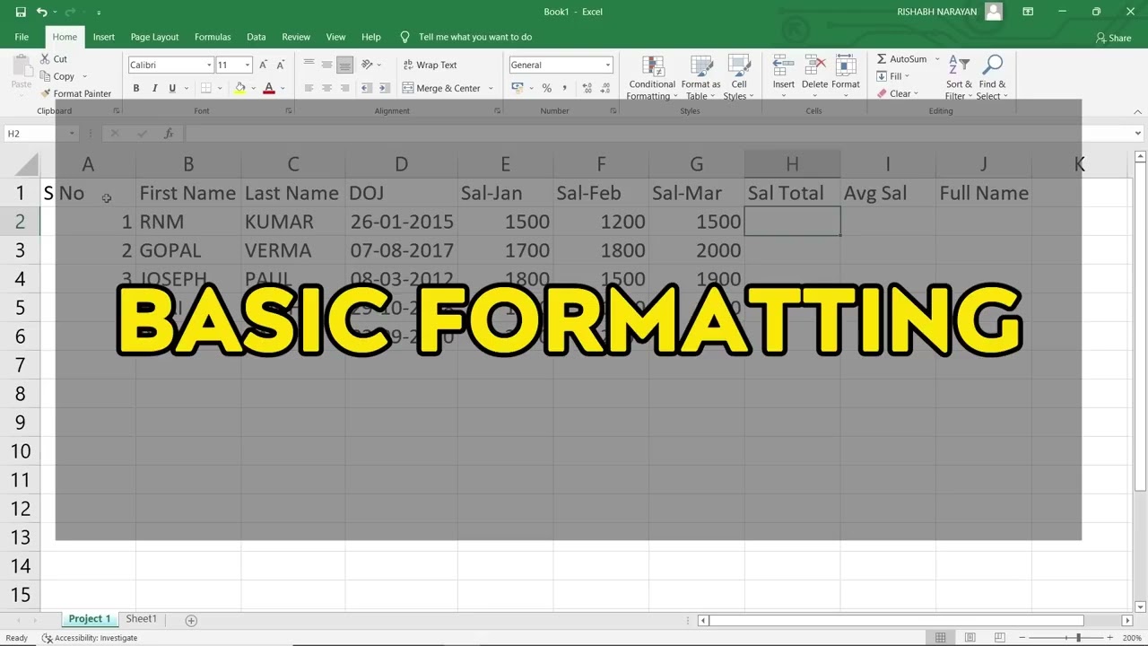
Task: Apply Comma Style
Action: [564, 88]
